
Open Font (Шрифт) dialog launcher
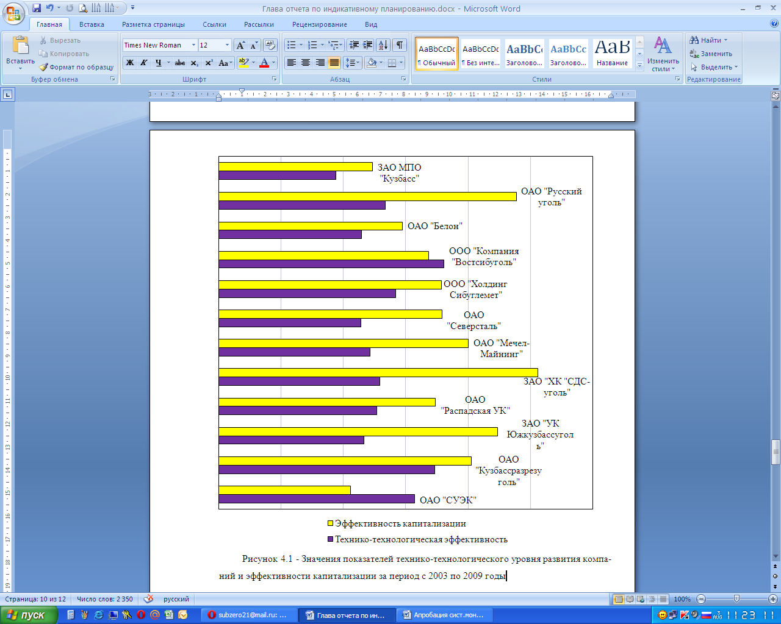(x=275, y=79)
